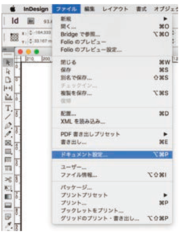Click the Bridge icon next to Id
Screen dimensions: 180x233
click(31, 21)
